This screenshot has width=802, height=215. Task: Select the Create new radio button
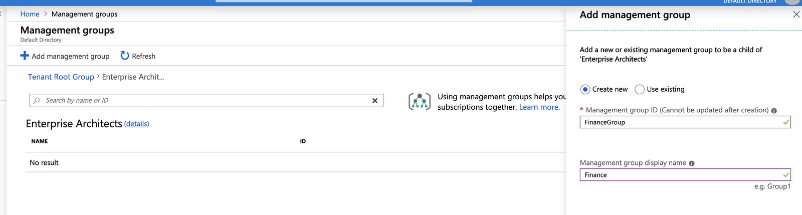[x=585, y=89]
